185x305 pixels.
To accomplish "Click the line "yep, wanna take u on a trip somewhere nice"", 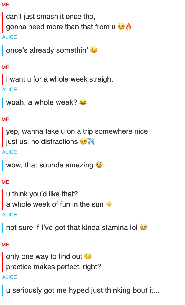I will pos(77,131).
